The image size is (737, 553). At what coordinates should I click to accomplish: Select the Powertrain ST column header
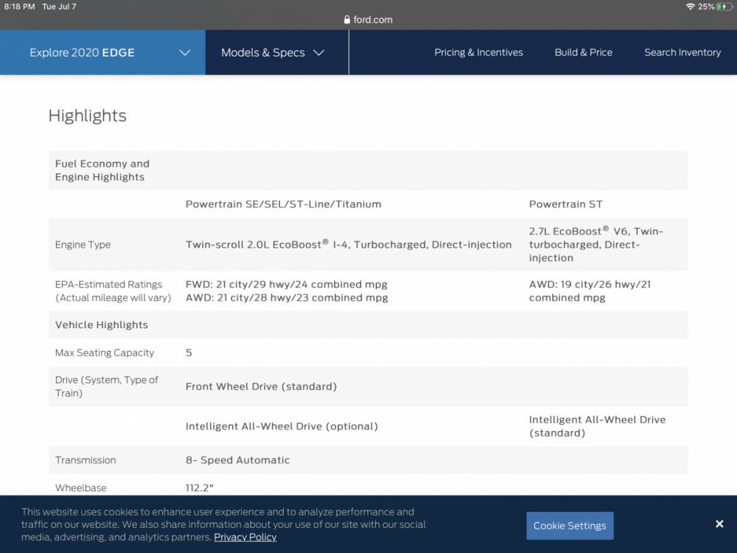pos(565,204)
